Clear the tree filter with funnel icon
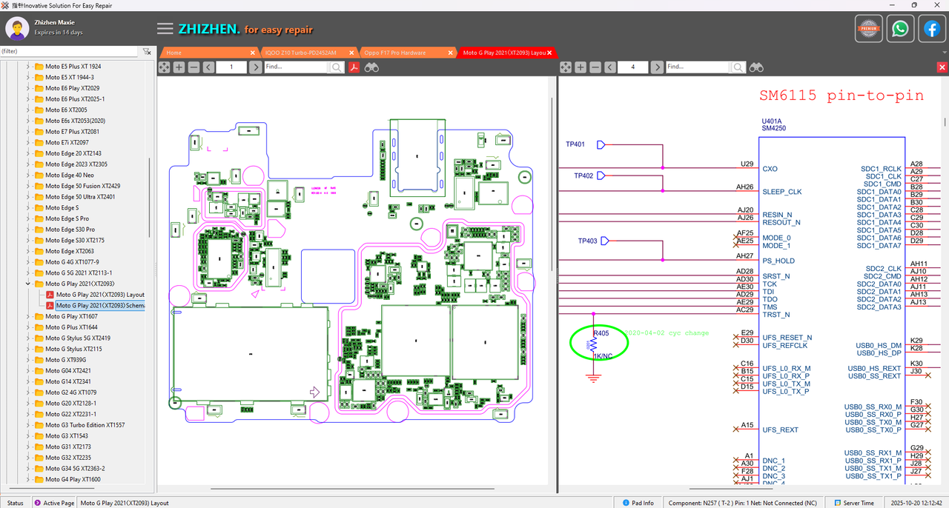The image size is (949, 508). [x=147, y=52]
